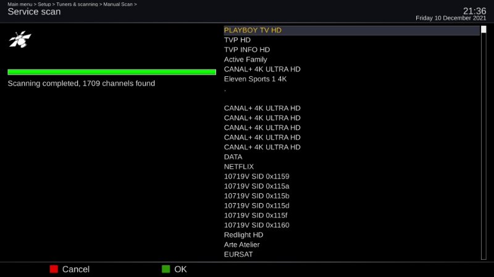Select the EURSAT entry
Screen dimensions: 494x277
click(x=351, y=254)
